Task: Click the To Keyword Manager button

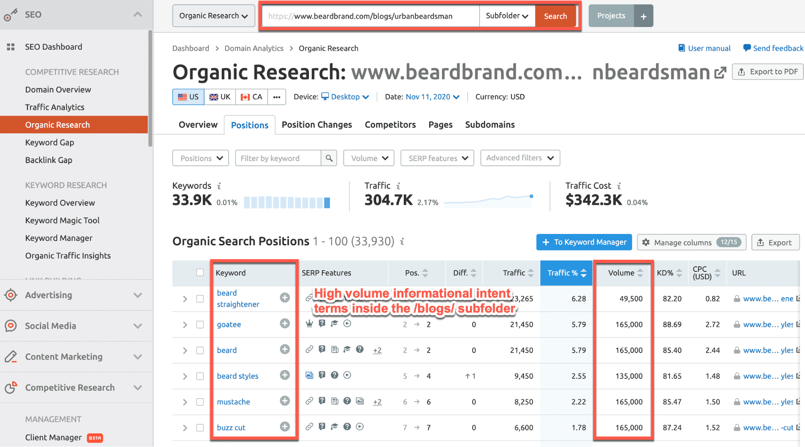Action: 584,242
